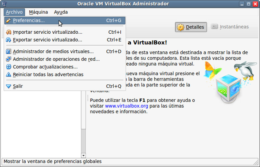Image resolution: width=260 pixels, height=167 pixels.
Task: Click the scrollbar down arrow of VM list
Action: 84,156
